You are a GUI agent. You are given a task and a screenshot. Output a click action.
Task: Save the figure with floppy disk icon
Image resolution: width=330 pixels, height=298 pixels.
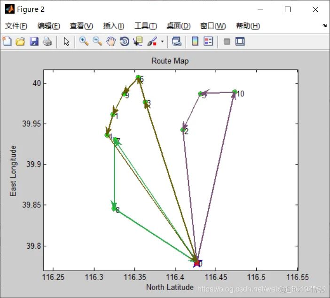(34, 41)
